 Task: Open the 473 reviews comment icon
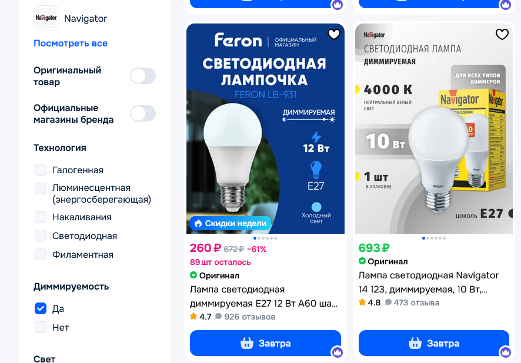coord(388,302)
